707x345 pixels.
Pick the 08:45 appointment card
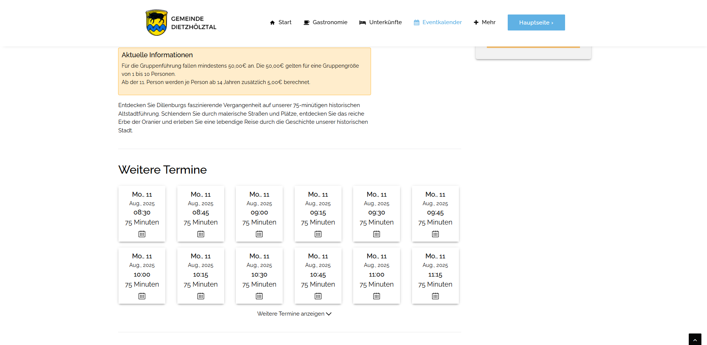[201, 213]
